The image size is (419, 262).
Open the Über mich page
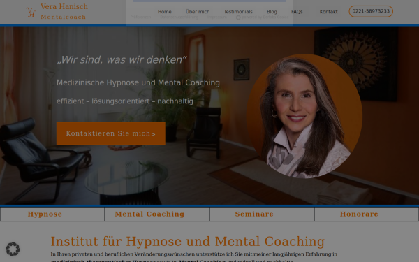tap(198, 11)
